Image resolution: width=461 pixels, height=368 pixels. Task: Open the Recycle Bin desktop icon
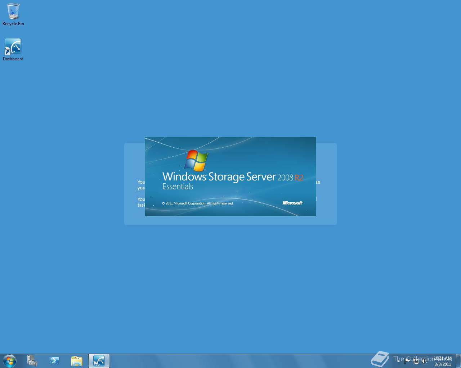13,14
